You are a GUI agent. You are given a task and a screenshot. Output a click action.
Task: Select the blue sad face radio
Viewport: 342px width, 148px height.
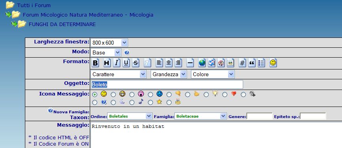click(x=150, y=94)
